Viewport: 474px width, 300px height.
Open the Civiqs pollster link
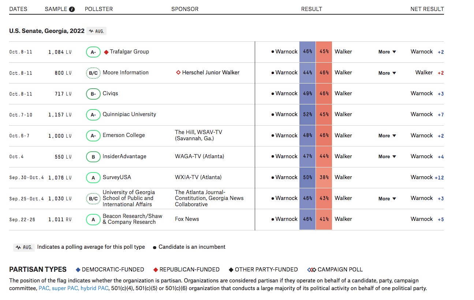pyautogui.click(x=110, y=93)
